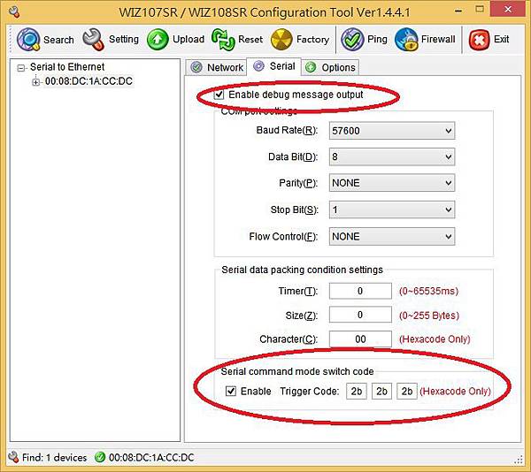Click the app icon in title bar
This screenshot has width=531, height=472.
click(14, 12)
